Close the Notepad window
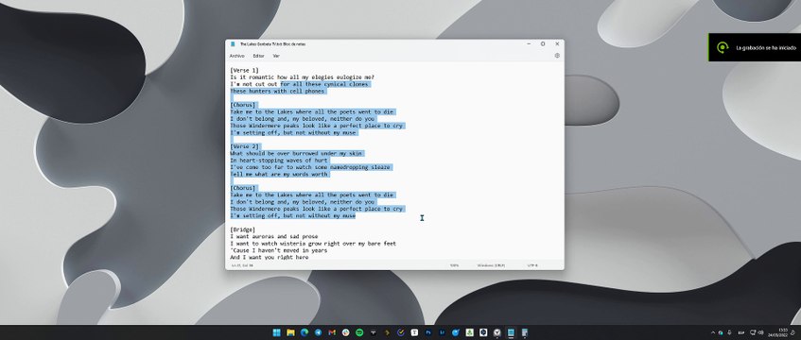The height and width of the screenshot is (340, 801). pyautogui.click(x=557, y=43)
